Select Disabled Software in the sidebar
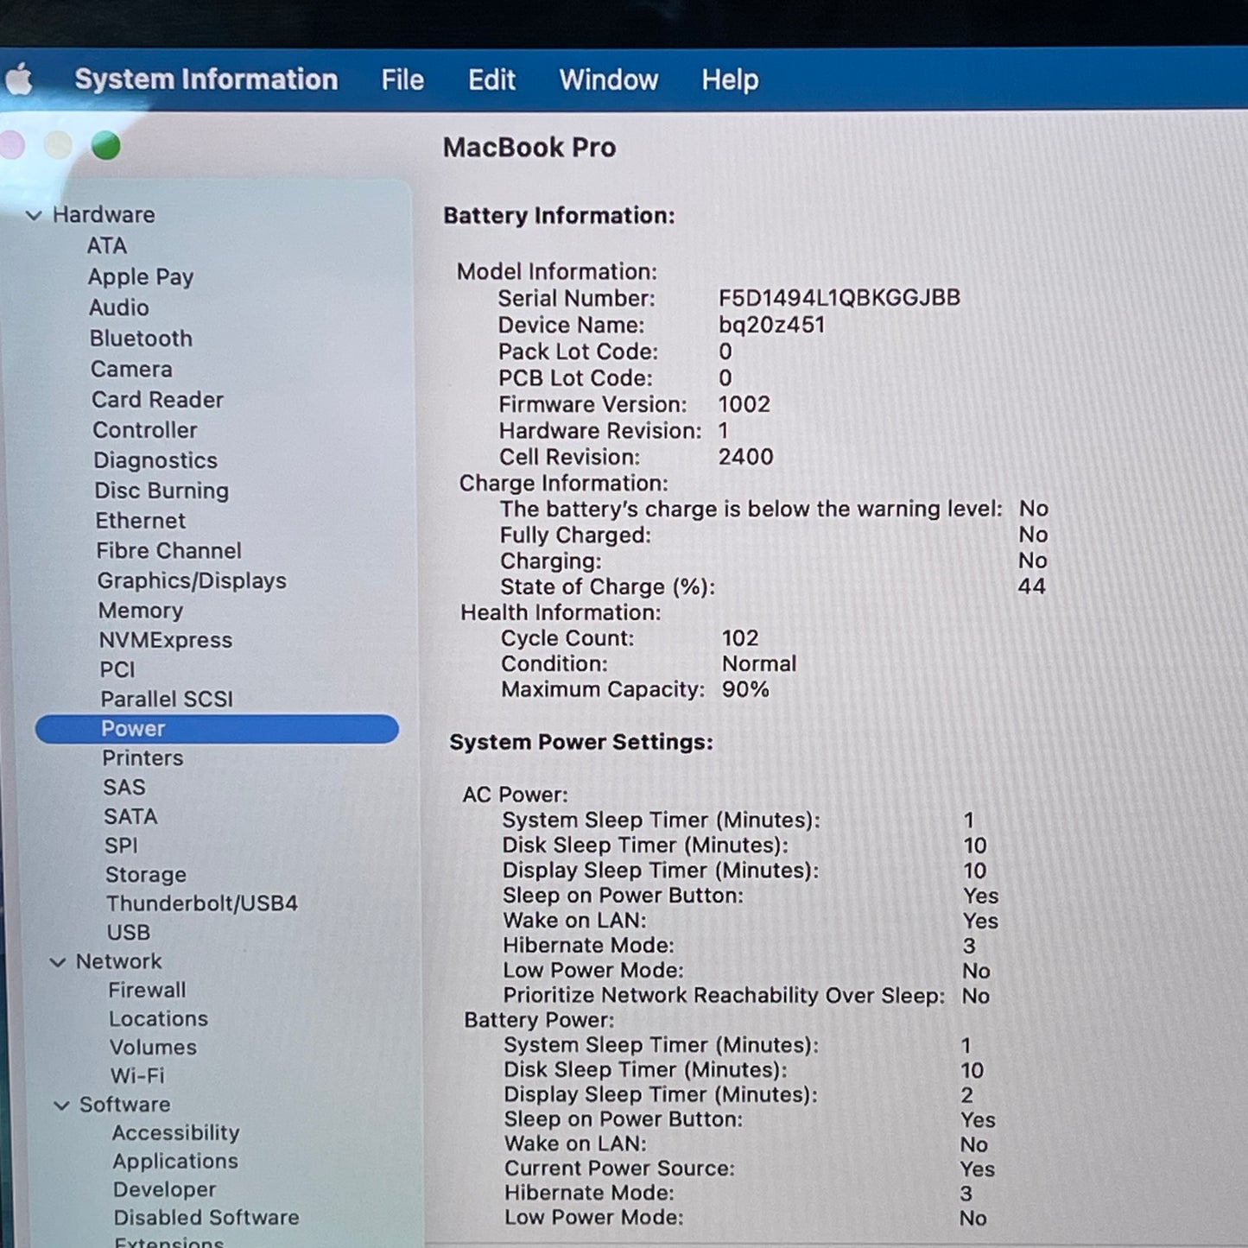Screen dimensions: 1248x1248 point(206,1218)
